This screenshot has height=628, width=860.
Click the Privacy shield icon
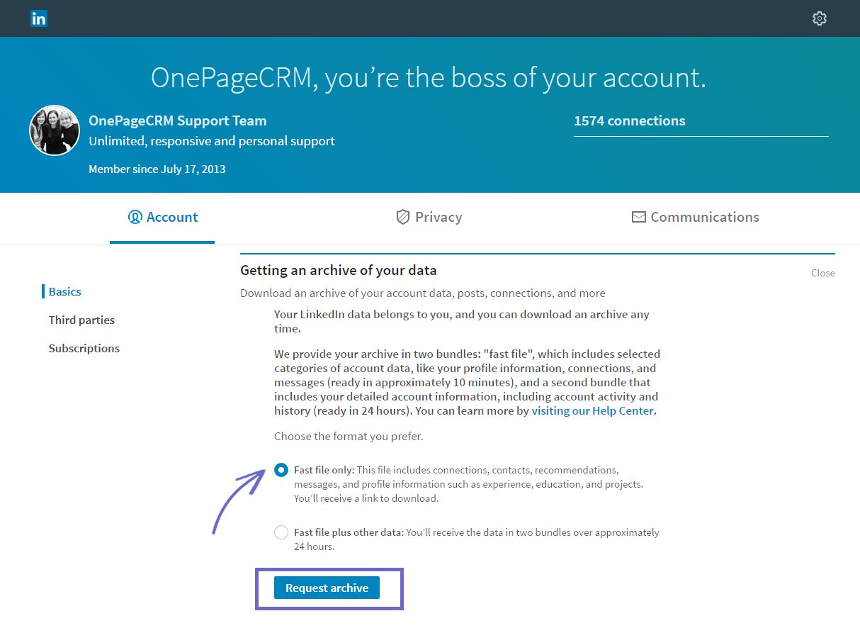pos(402,217)
